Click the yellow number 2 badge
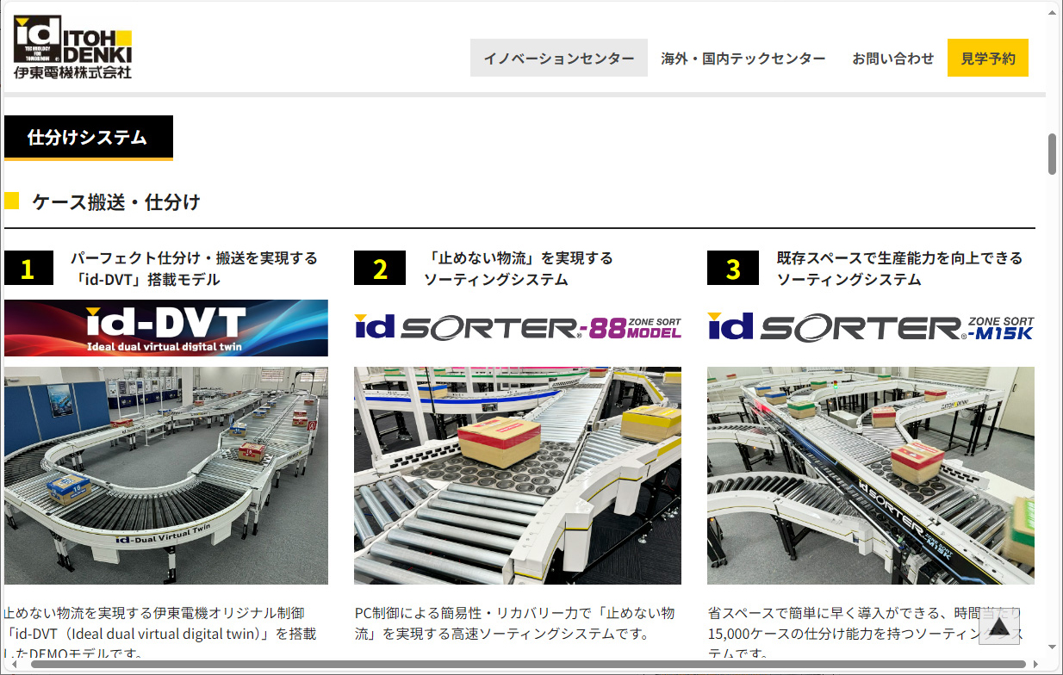This screenshot has height=675, width=1063. click(379, 269)
